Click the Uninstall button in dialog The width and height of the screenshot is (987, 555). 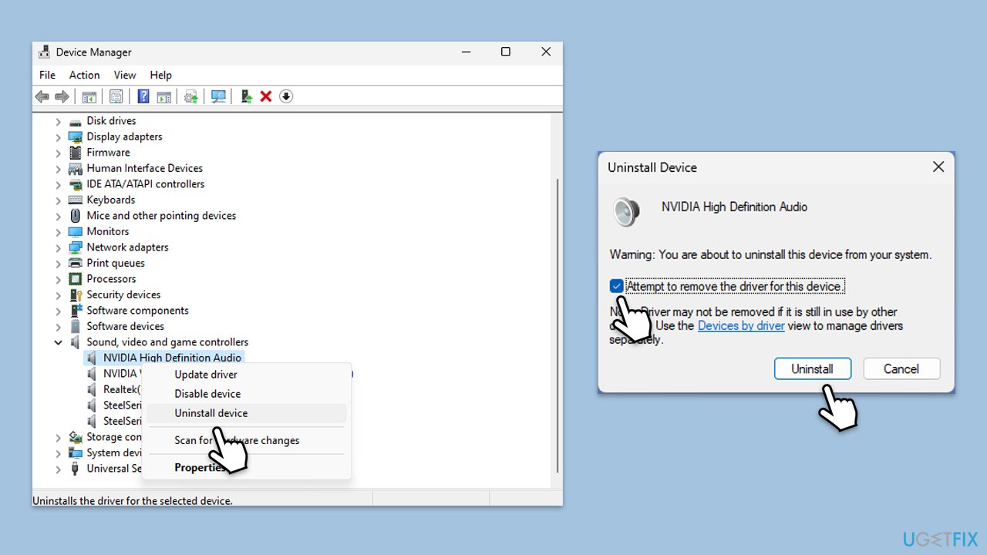[x=813, y=369]
